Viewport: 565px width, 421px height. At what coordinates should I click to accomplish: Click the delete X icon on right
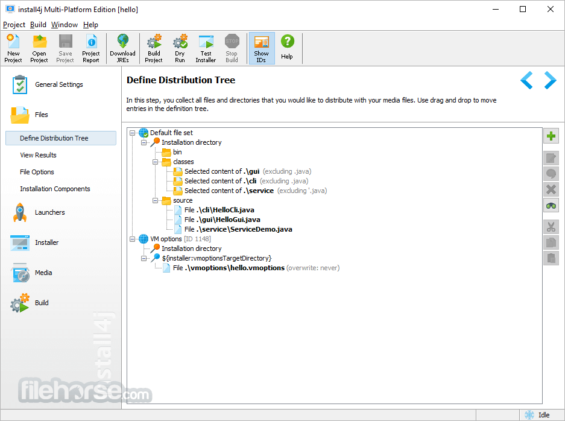pos(551,189)
